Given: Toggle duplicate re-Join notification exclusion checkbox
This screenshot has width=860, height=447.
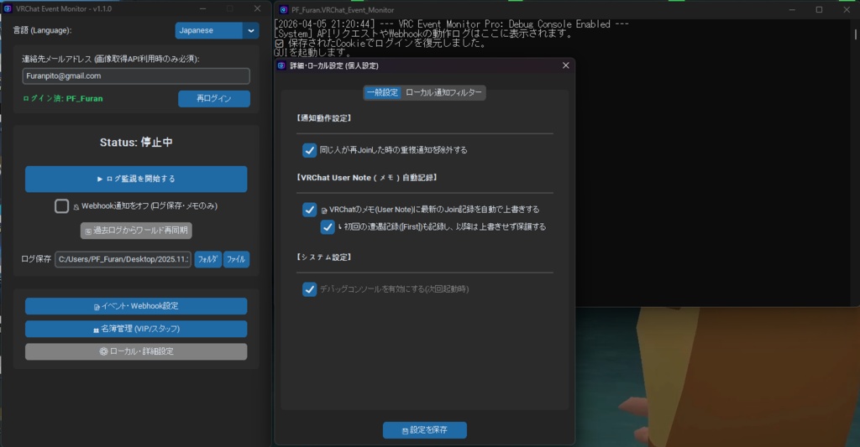Looking at the screenshot, I should 309,150.
